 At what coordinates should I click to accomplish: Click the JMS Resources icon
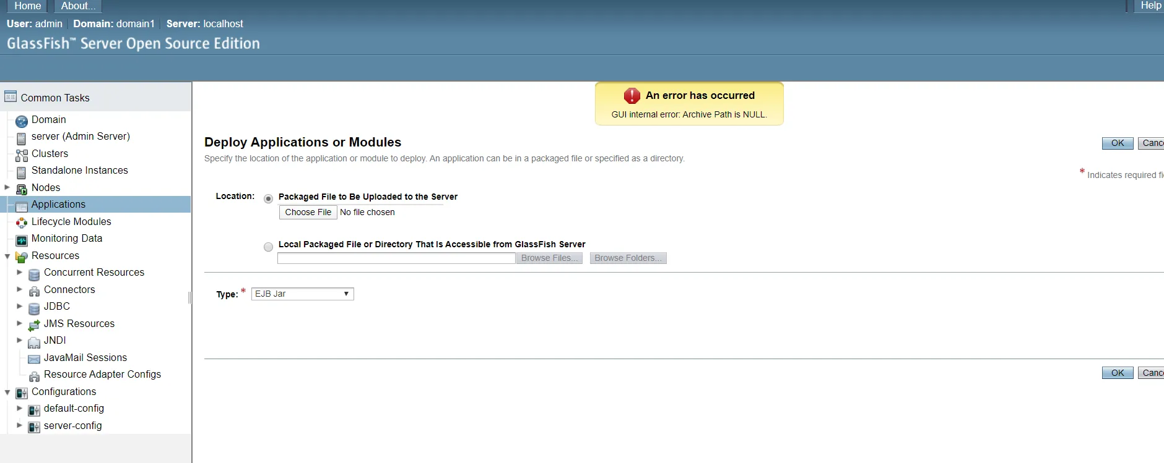click(34, 325)
